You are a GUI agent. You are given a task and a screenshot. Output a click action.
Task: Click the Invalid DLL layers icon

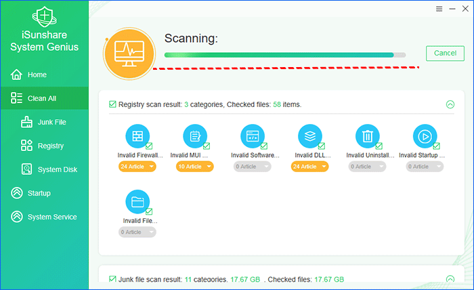pos(310,136)
